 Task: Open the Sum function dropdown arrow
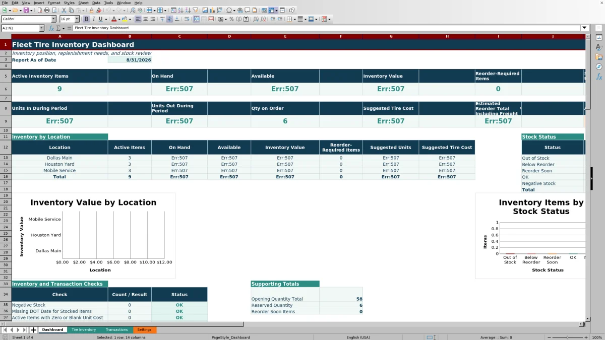coord(64,28)
